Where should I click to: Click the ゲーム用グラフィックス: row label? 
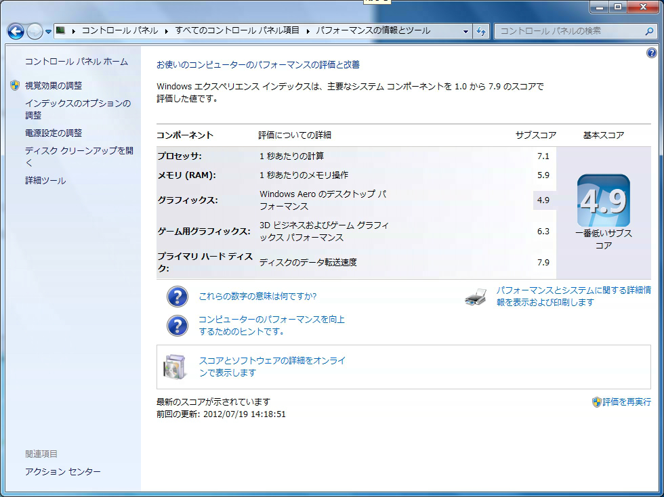[204, 232]
